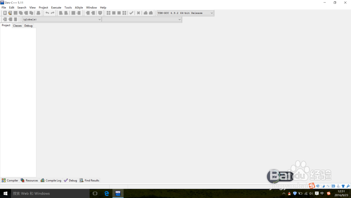Screen dimensions: 351x198
Task: Click the Sogou S tray icon
Action: pos(329,193)
